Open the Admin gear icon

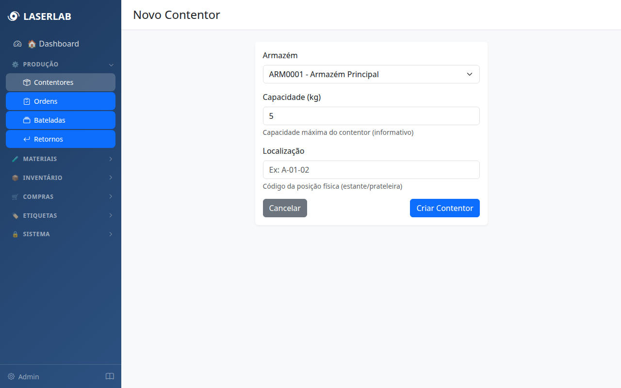pos(11,377)
